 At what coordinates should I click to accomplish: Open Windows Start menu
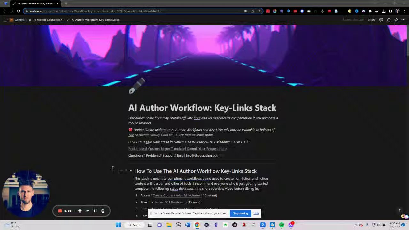(118, 225)
